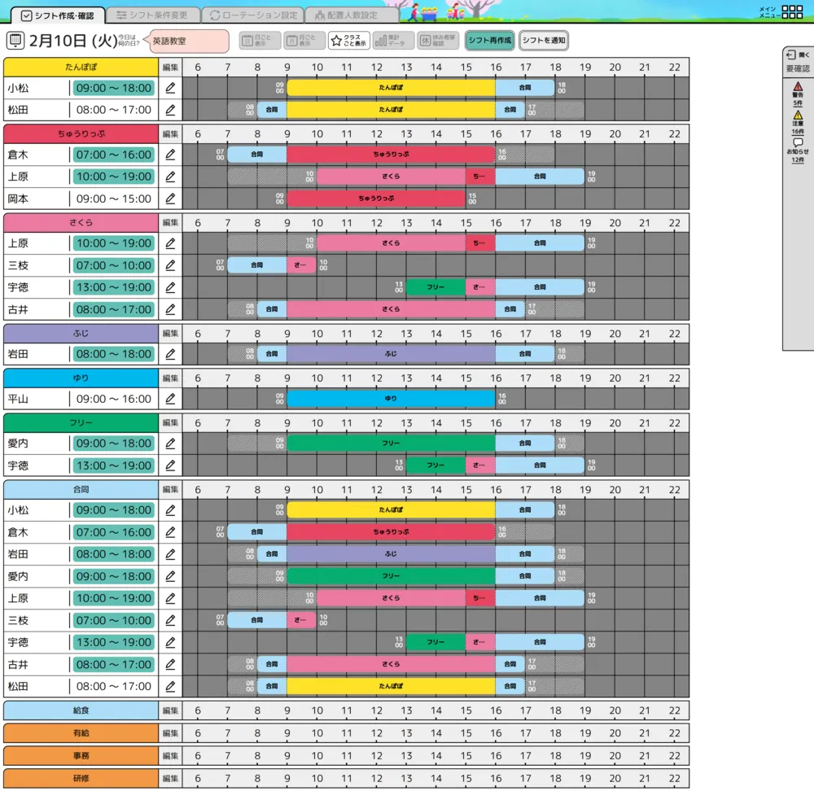
Task: Edit 小松's shift in the たんぽぽ section
Action: (170, 88)
